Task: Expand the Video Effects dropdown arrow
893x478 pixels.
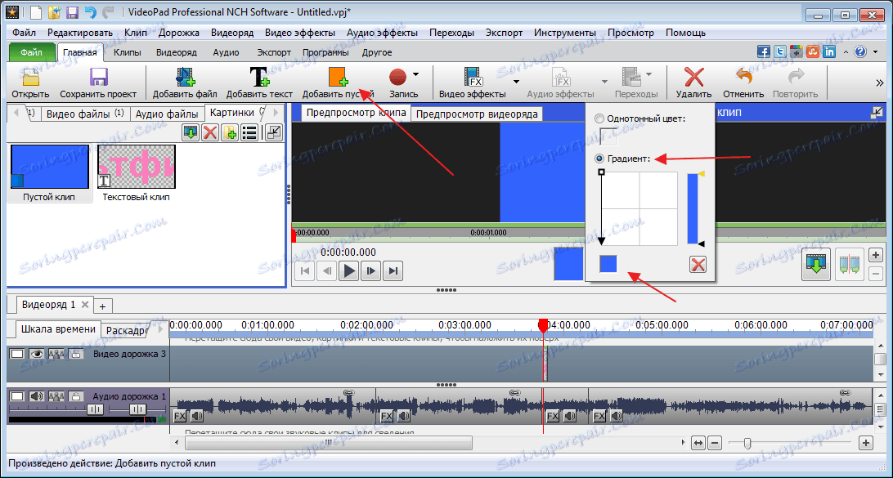Action: coord(516,81)
